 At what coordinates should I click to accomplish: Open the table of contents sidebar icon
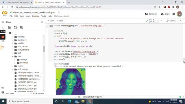3,22
